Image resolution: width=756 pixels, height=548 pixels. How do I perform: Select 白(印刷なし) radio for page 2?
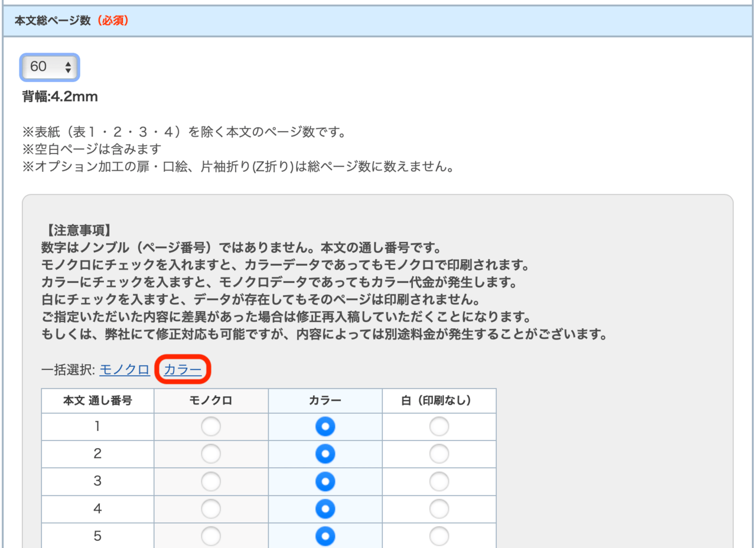[x=439, y=454]
